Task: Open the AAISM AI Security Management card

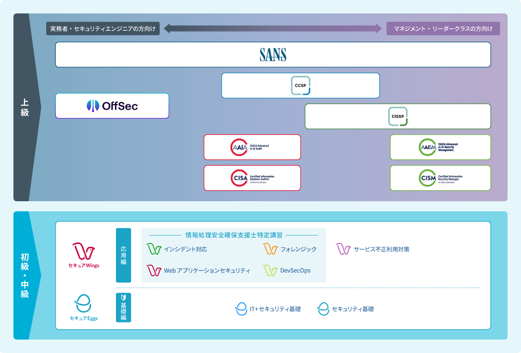Action: click(x=440, y=147)
